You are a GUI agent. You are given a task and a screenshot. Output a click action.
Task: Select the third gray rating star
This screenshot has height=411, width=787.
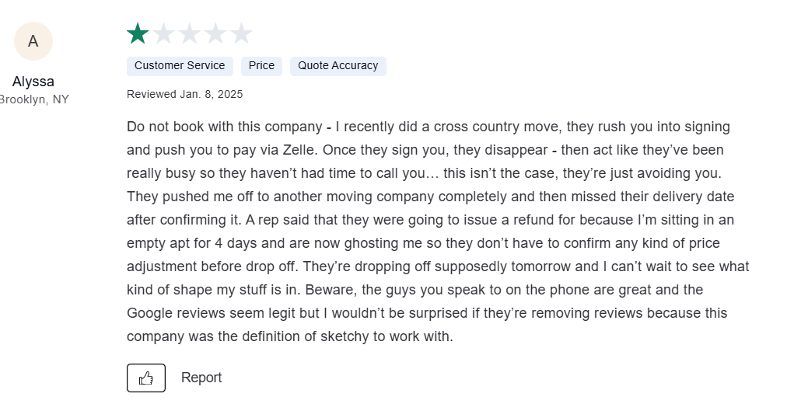(190, 33)
